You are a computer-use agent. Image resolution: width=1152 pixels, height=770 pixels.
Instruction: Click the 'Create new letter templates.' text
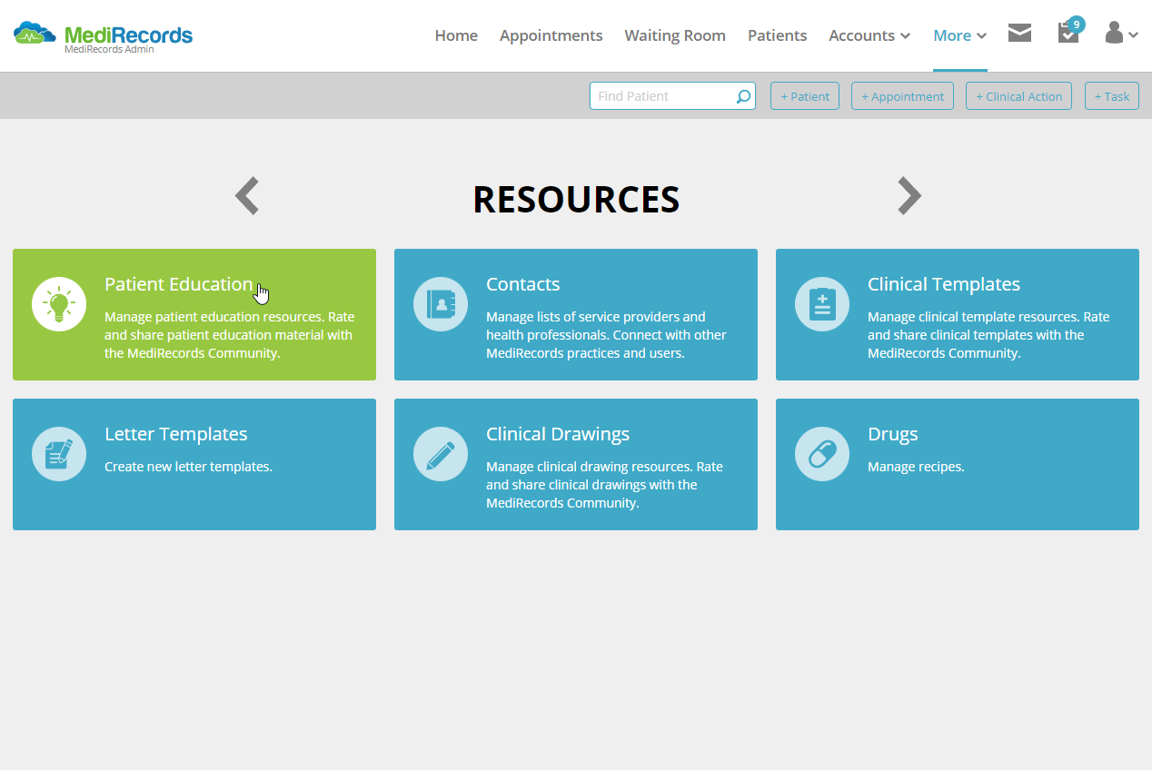point(189,467)
